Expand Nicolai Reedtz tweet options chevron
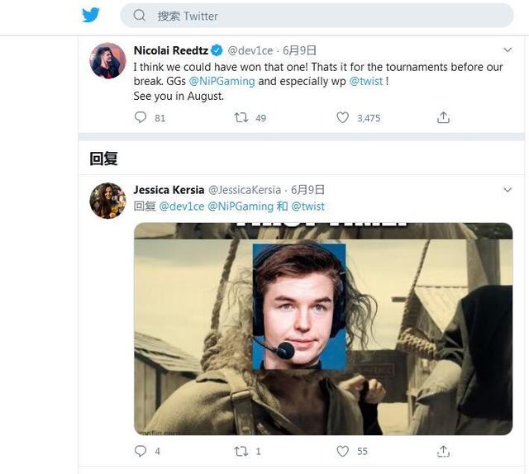This screenshot has width=529, height=474. point(508,50)
